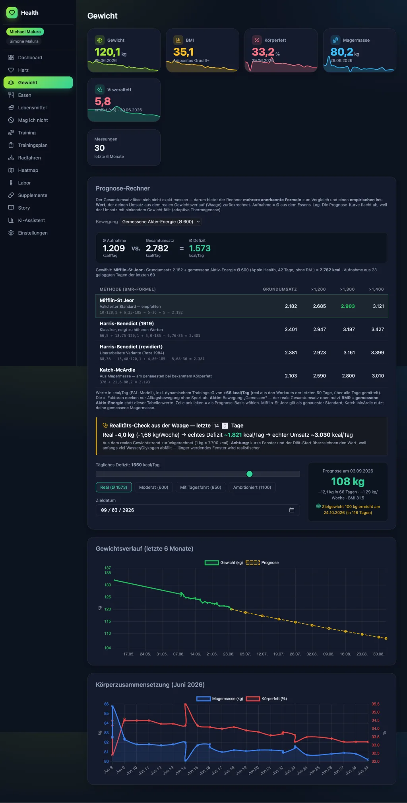Viewport: 407px width, 803px height.
Task: Open Einstellungen via its gear icon
Action: (11, 233)
